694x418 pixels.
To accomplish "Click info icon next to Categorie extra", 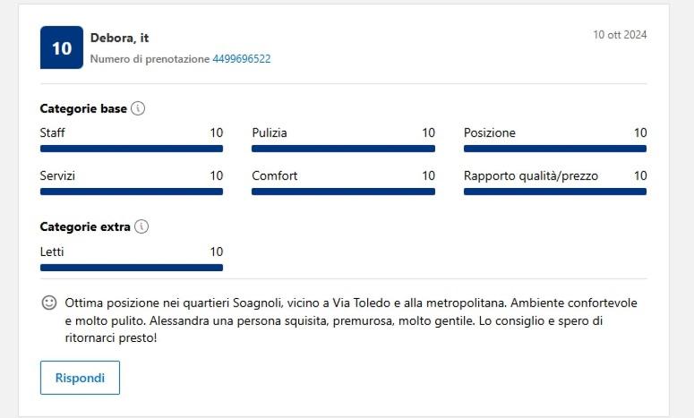I will 141,226.
